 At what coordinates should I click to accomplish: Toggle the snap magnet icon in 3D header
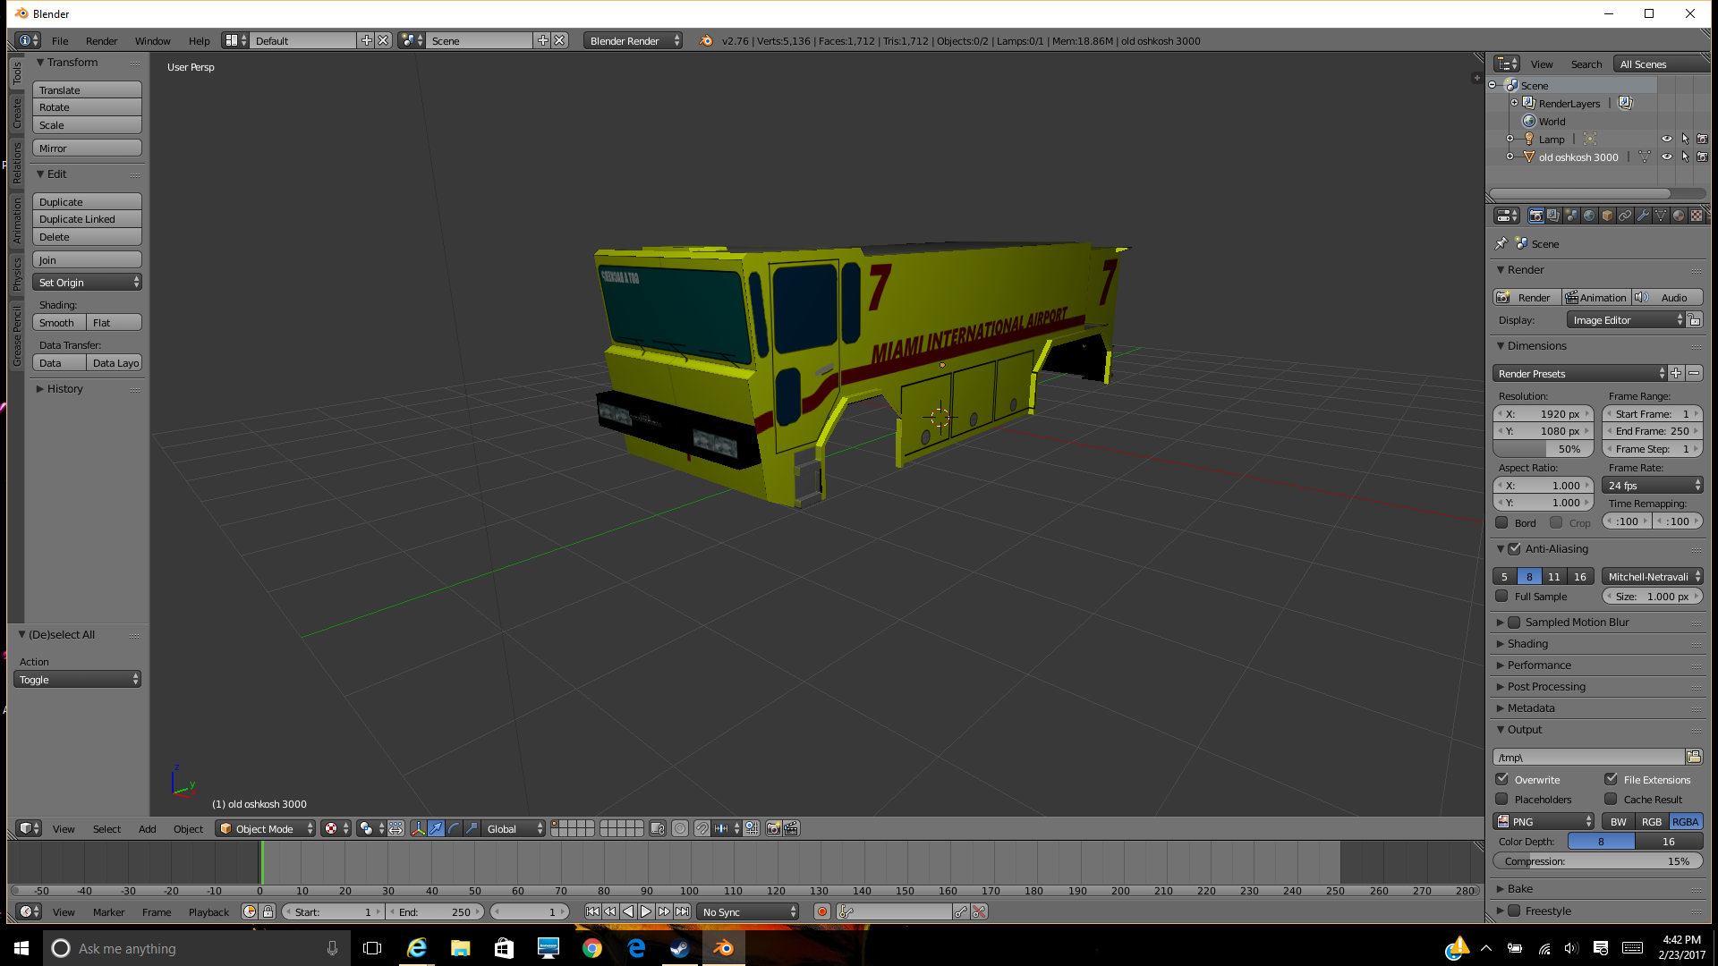[702, 828]
